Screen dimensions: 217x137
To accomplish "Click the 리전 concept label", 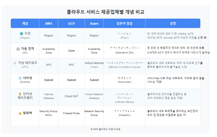I will (x=27, y=33).
